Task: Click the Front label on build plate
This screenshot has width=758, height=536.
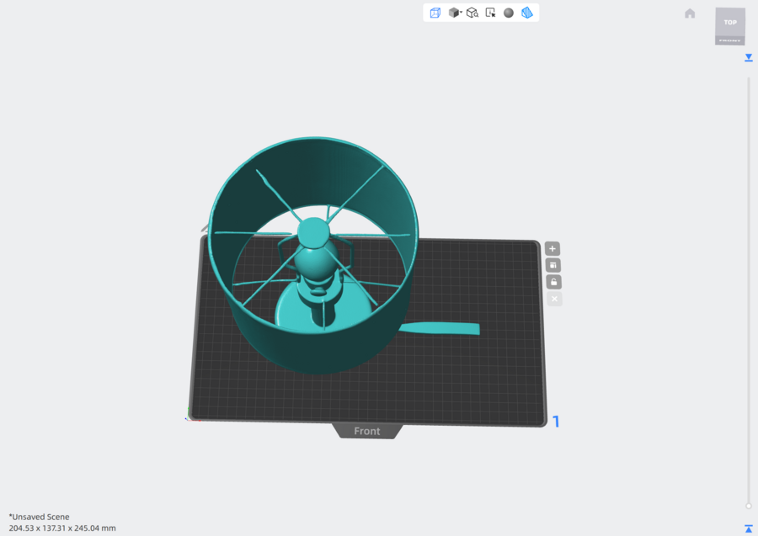Action: (367, 431)
